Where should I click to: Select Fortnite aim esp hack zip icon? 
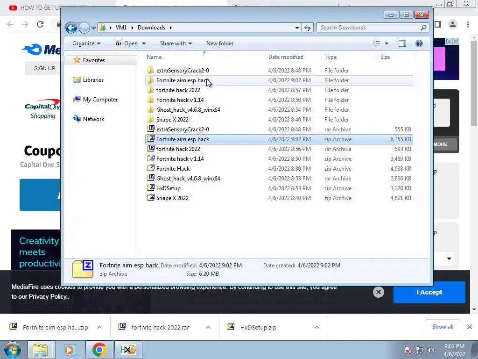click(x=151, y=139)
